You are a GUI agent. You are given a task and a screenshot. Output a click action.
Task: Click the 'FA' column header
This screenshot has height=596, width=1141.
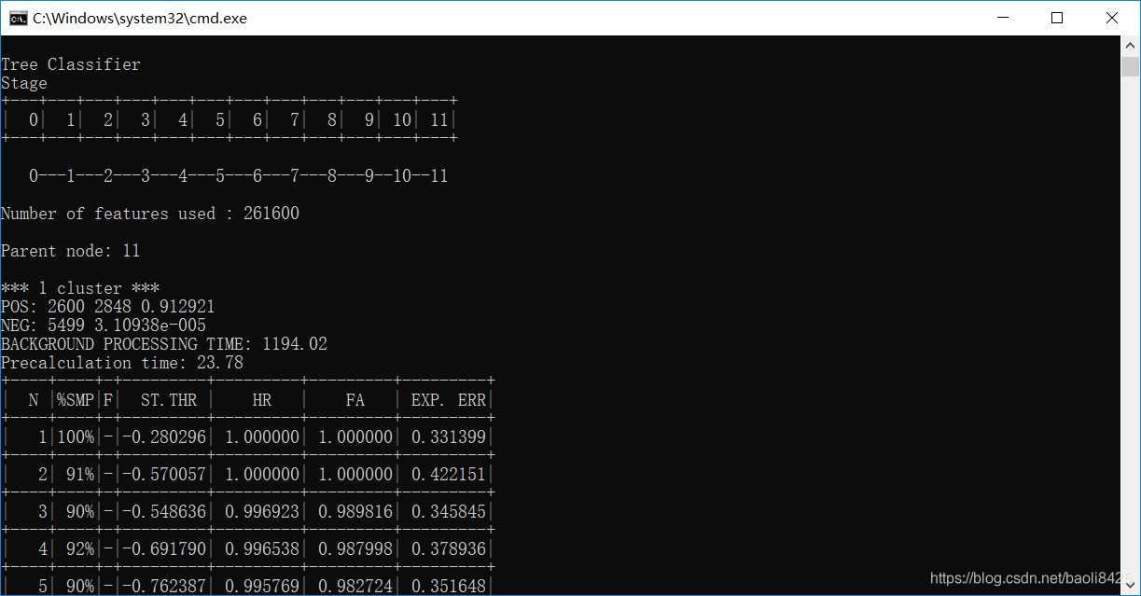(355, 400)
